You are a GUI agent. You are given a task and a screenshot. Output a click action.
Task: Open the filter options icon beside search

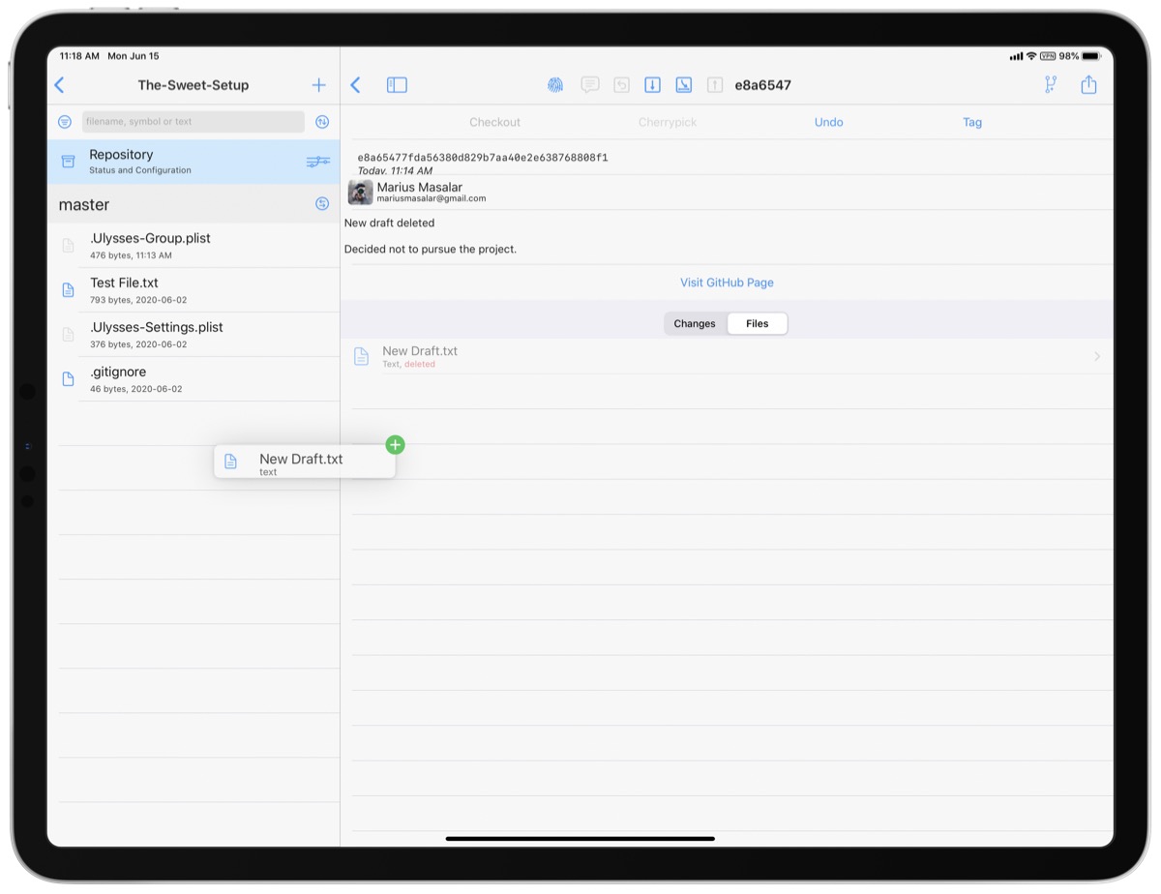(x=65, y=122)
